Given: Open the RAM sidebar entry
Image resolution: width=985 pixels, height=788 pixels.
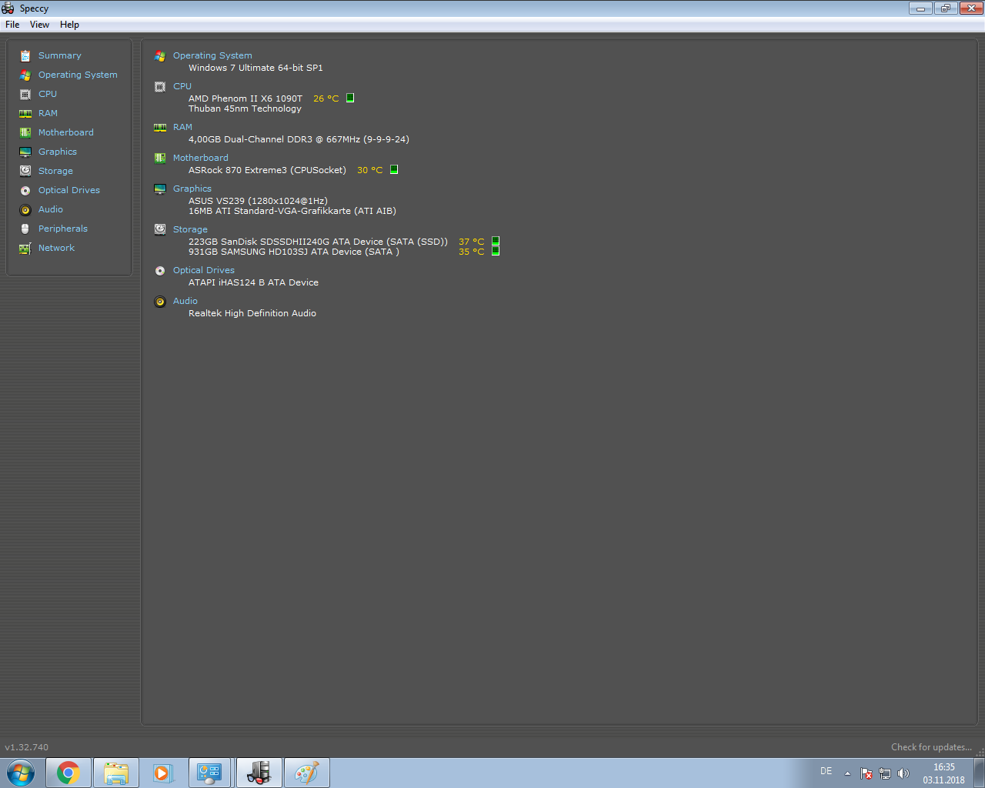Looking at the screenshot, I should pos(48,113).
